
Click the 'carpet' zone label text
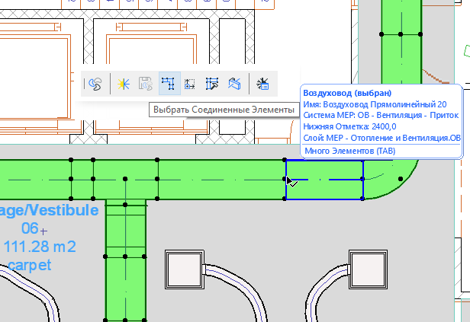point(29,266)
